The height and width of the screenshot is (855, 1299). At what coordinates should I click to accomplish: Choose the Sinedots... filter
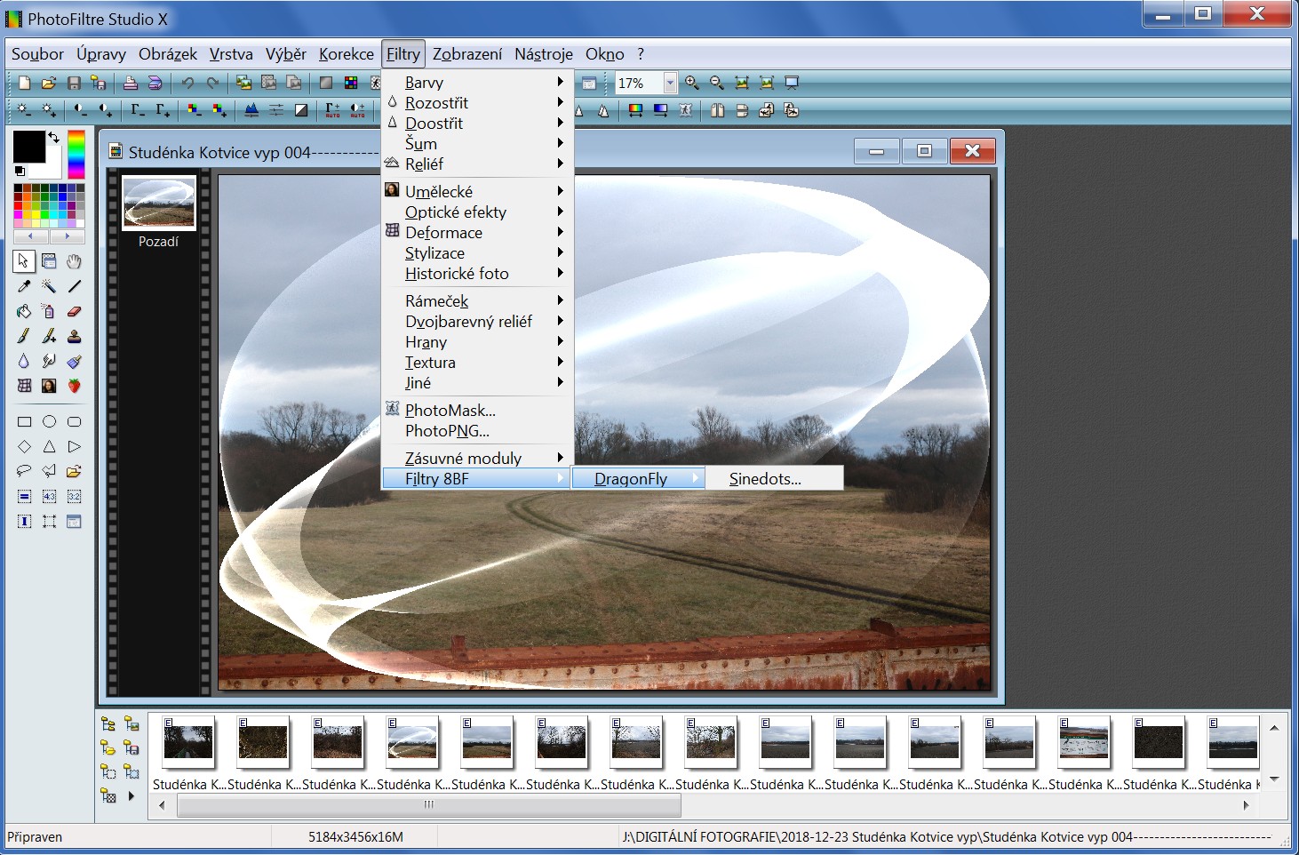[x=775, y=478]
